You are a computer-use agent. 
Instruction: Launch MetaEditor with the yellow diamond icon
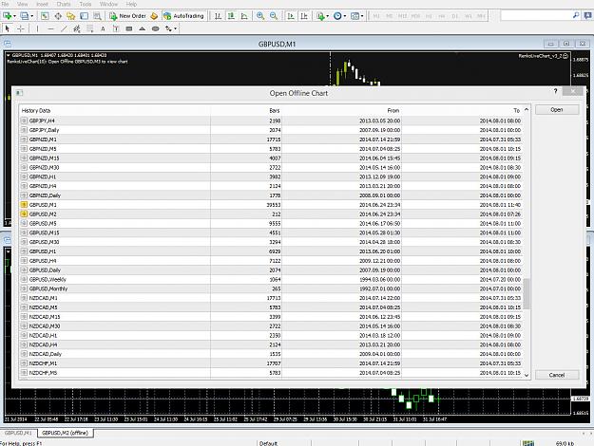[x=154, y=16]
